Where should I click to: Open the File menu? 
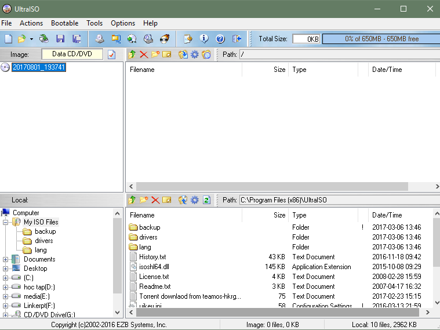coord(6,23)
